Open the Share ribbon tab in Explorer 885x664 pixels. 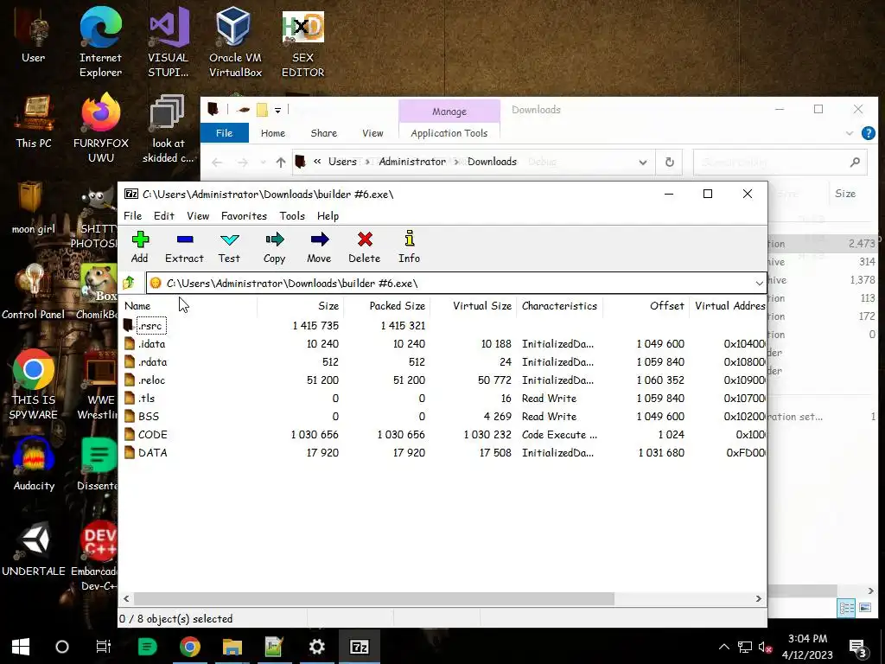324,132
